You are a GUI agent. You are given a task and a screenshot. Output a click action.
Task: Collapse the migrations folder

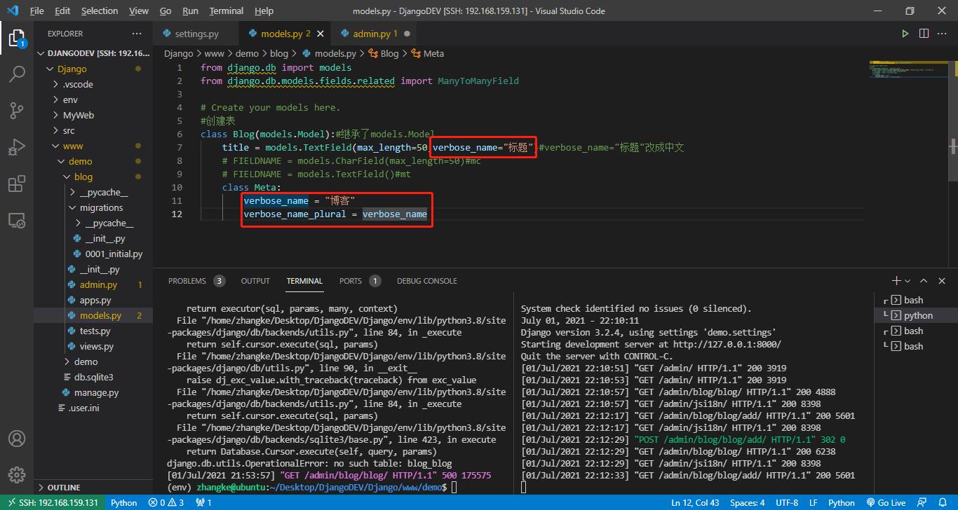tap(93, 207)
